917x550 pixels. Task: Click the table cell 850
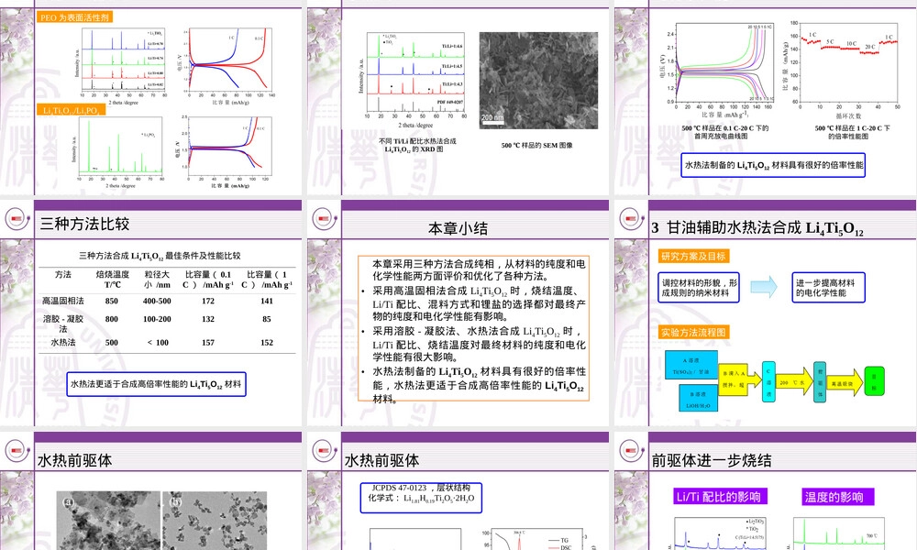pyautogui.click(x=111, y=301)
